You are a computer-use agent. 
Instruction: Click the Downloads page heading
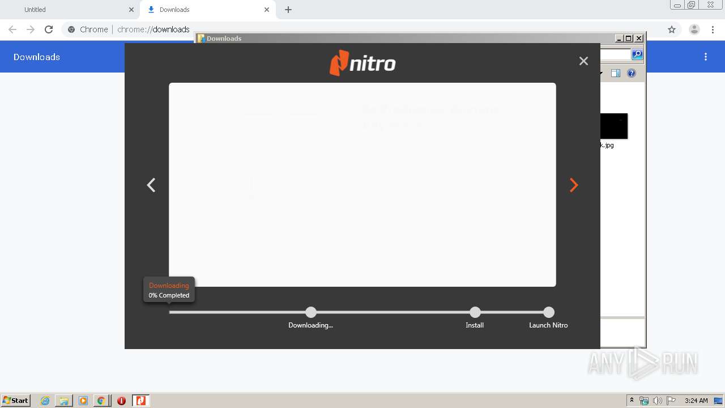[x=37, y=57]
